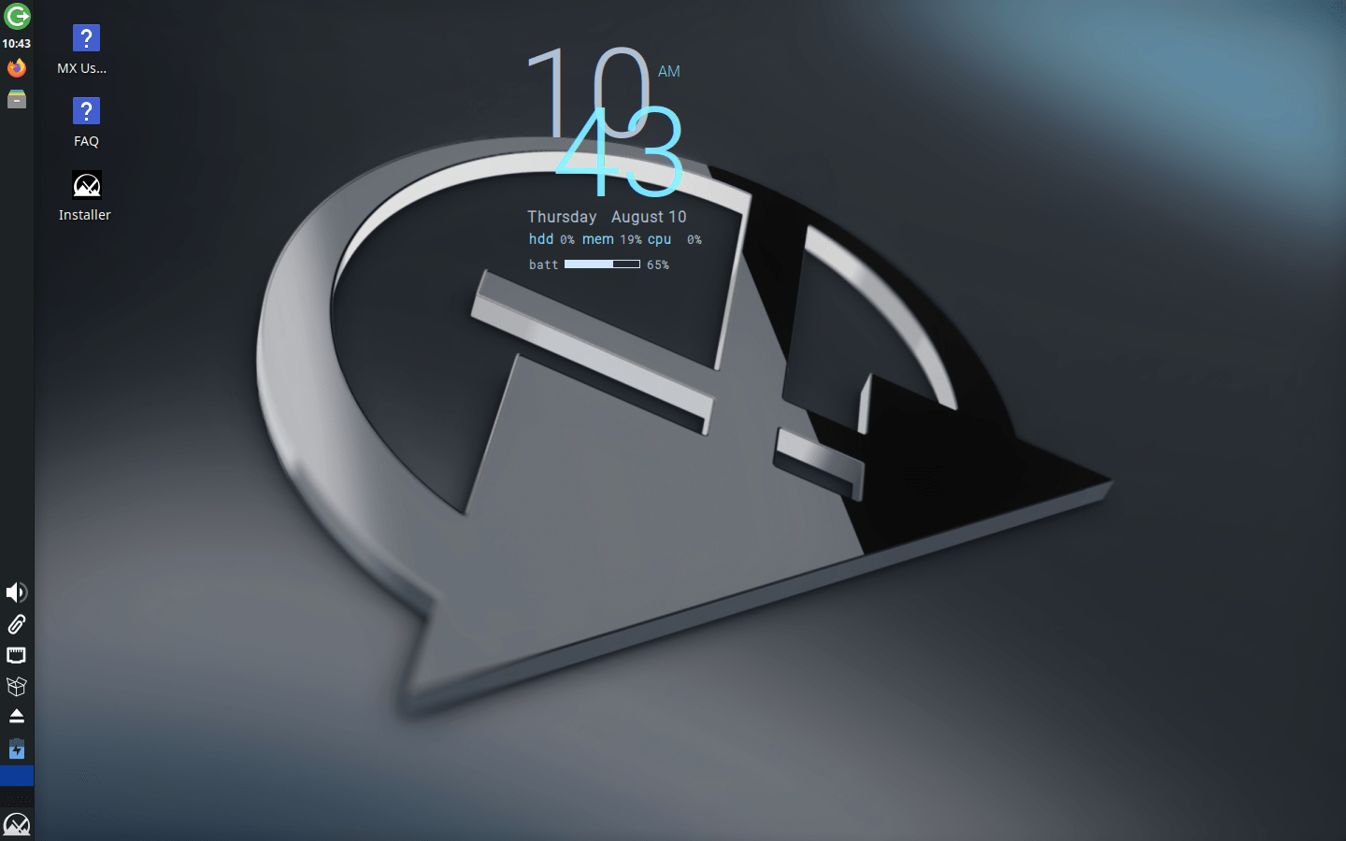Switch to the active blue workspace
Screen dimensions: 1346x841
(17, 776)
